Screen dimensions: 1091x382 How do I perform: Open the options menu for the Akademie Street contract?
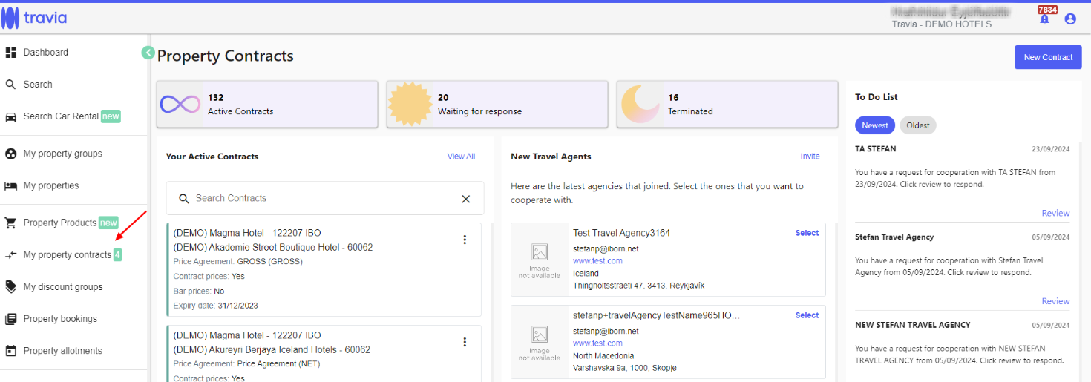click(465, 240)
